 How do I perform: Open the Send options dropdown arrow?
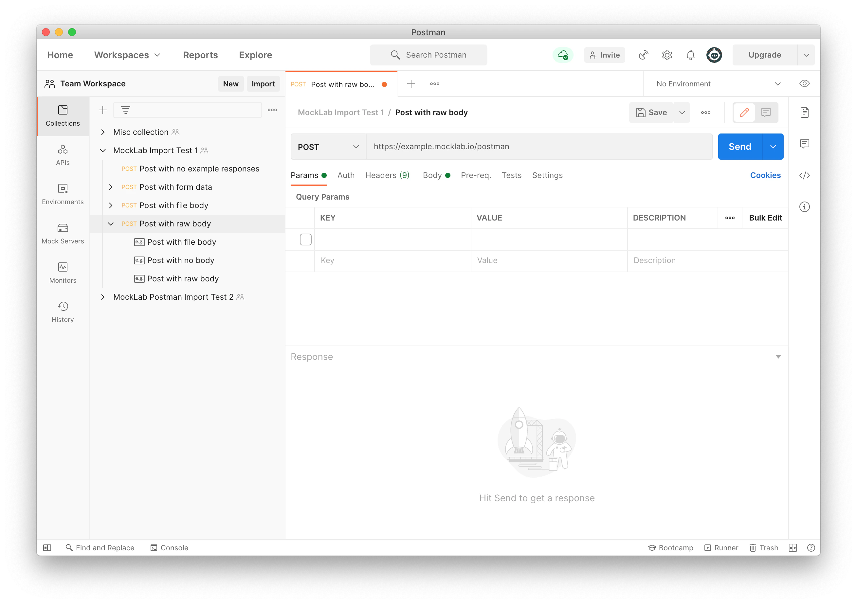coord(773,147)
